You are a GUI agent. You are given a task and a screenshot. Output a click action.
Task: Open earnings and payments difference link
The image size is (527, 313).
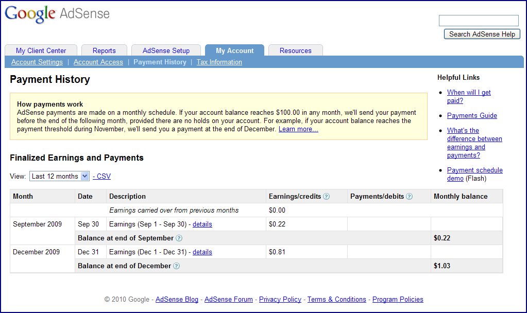(474, 143)
